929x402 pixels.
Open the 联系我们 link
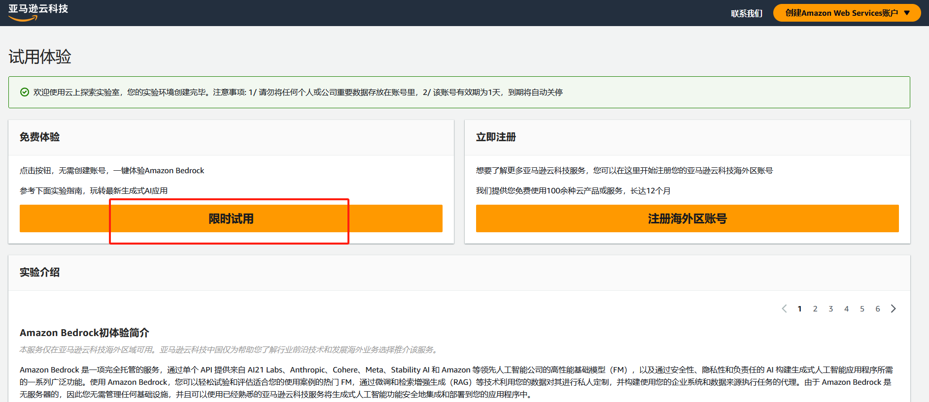click(747, 13)
